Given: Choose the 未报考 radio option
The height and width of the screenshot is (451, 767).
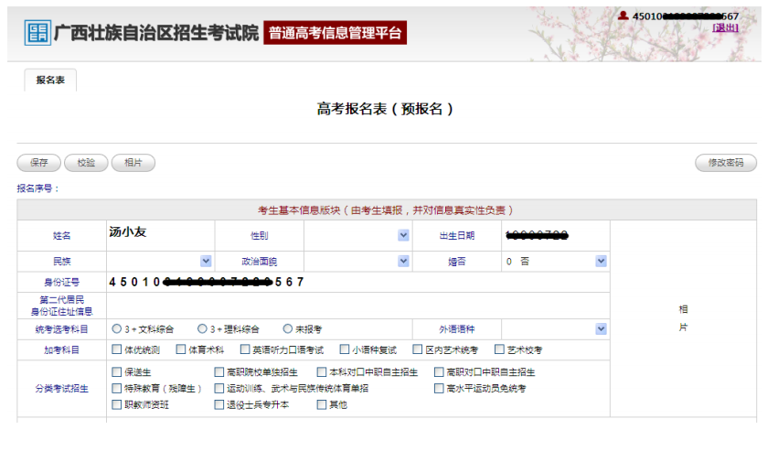Looking at the screenshot, I should tap(288, 328).
